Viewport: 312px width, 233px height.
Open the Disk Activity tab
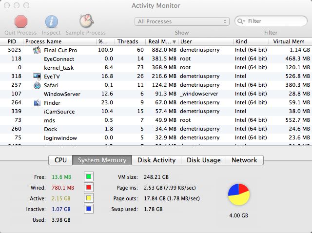[x=156, y=160]
